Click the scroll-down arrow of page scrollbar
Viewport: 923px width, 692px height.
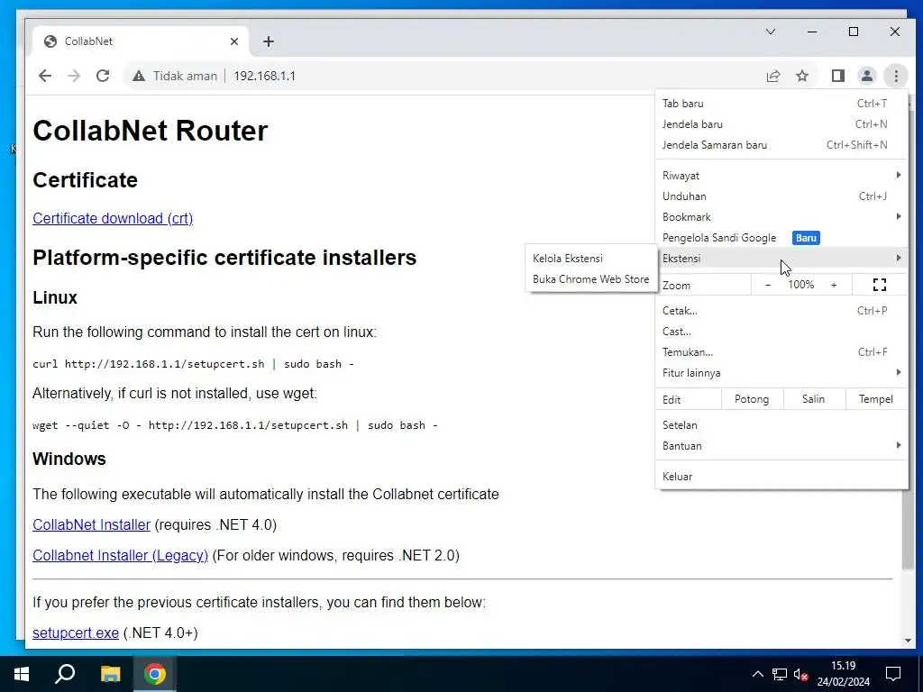pyautogui.click(x=907, y=641)
